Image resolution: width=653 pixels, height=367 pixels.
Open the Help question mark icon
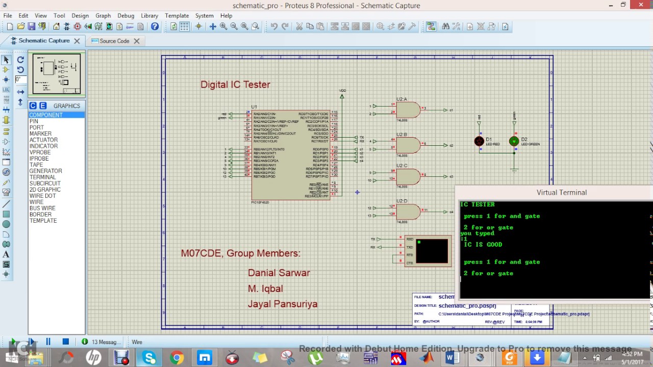(x=155, y=27)
